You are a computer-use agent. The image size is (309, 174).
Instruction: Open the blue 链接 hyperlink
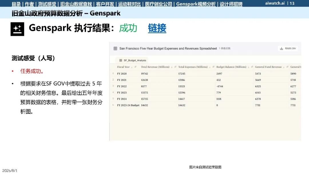(157, 28)
